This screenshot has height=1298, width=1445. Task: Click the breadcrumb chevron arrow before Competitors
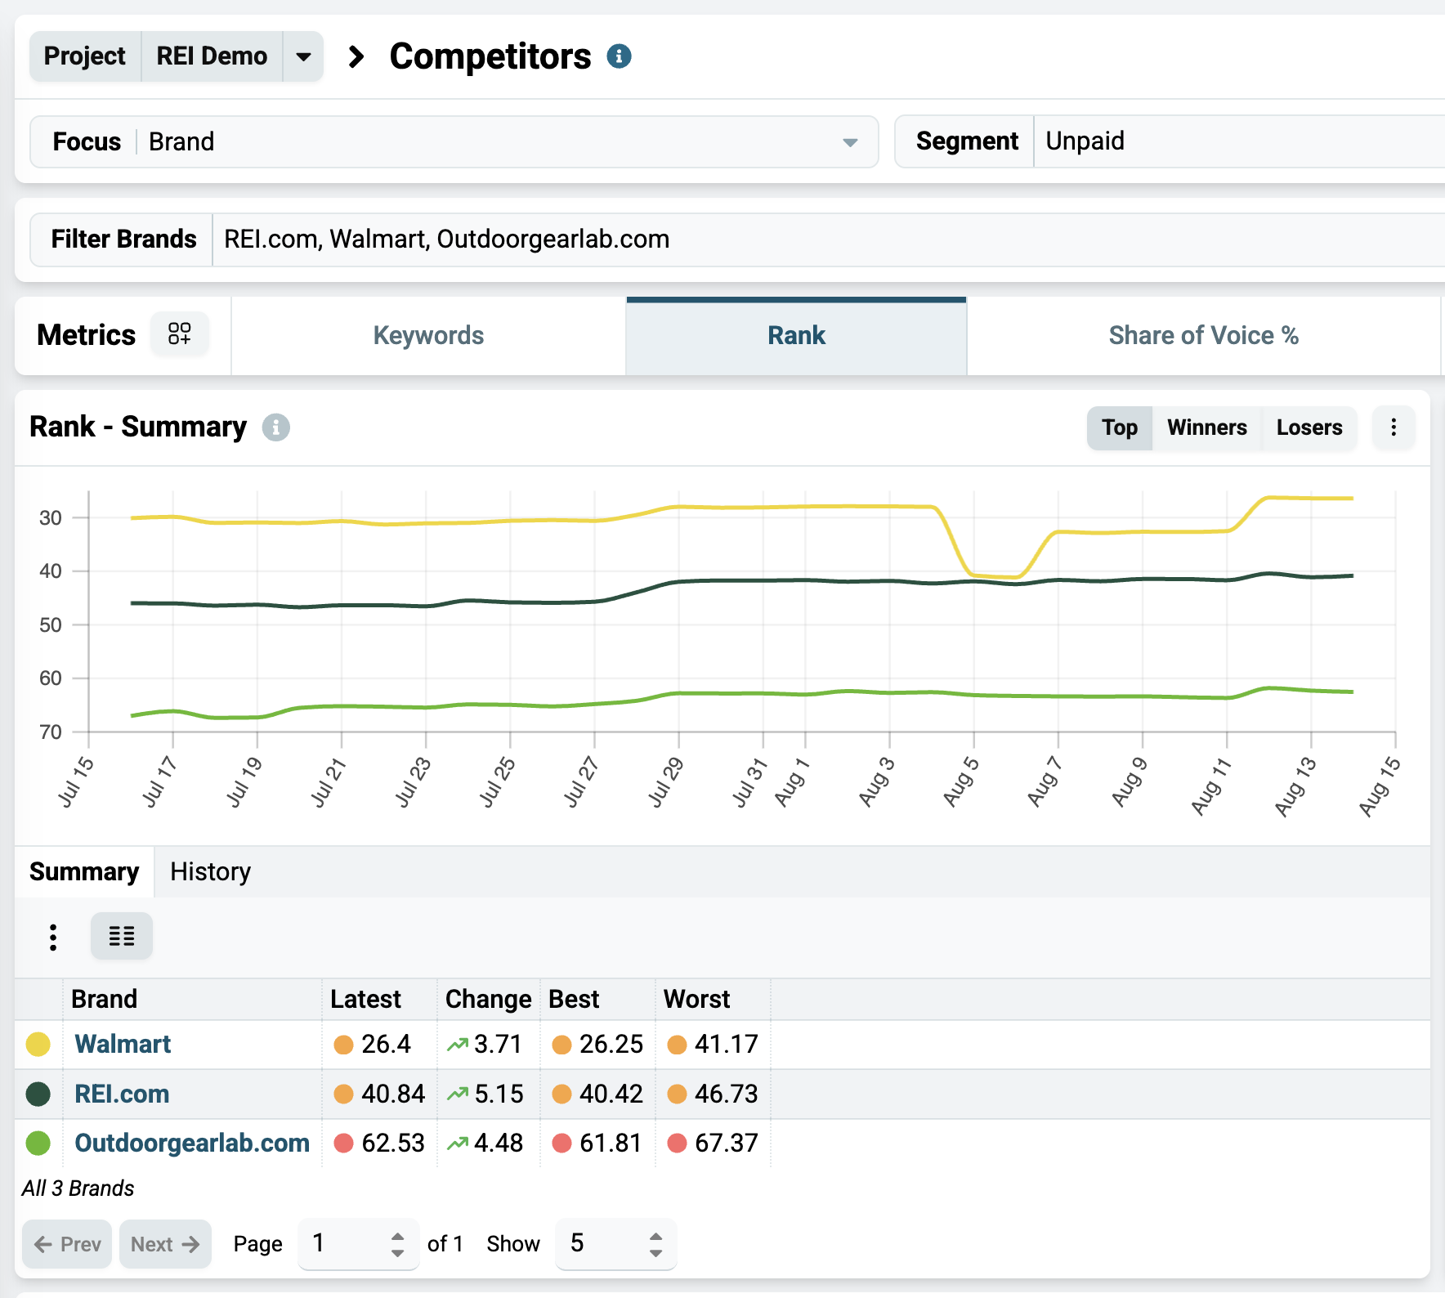[356, 56]
